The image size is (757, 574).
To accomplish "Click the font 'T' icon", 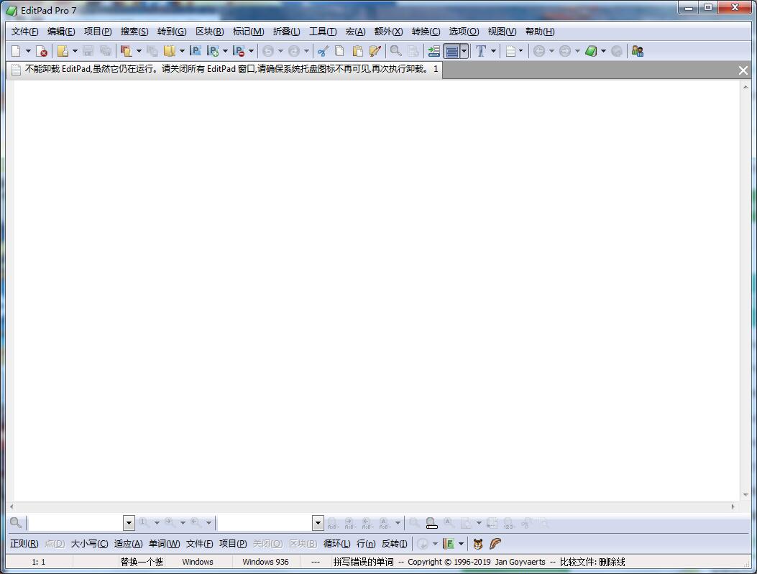I will (x=481, y=51).
